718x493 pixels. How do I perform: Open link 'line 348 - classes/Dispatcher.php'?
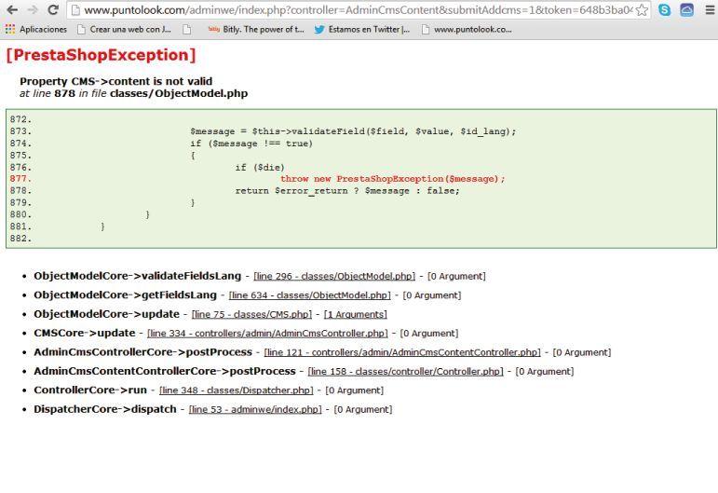237,390
